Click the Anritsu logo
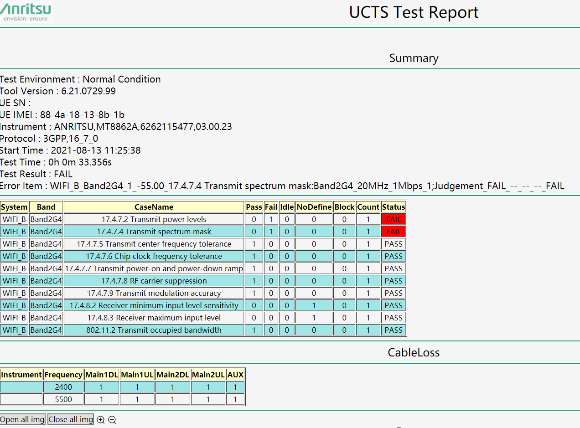Image resolution: width=580 pixels, height=428 pixels. tap(26, 12)
